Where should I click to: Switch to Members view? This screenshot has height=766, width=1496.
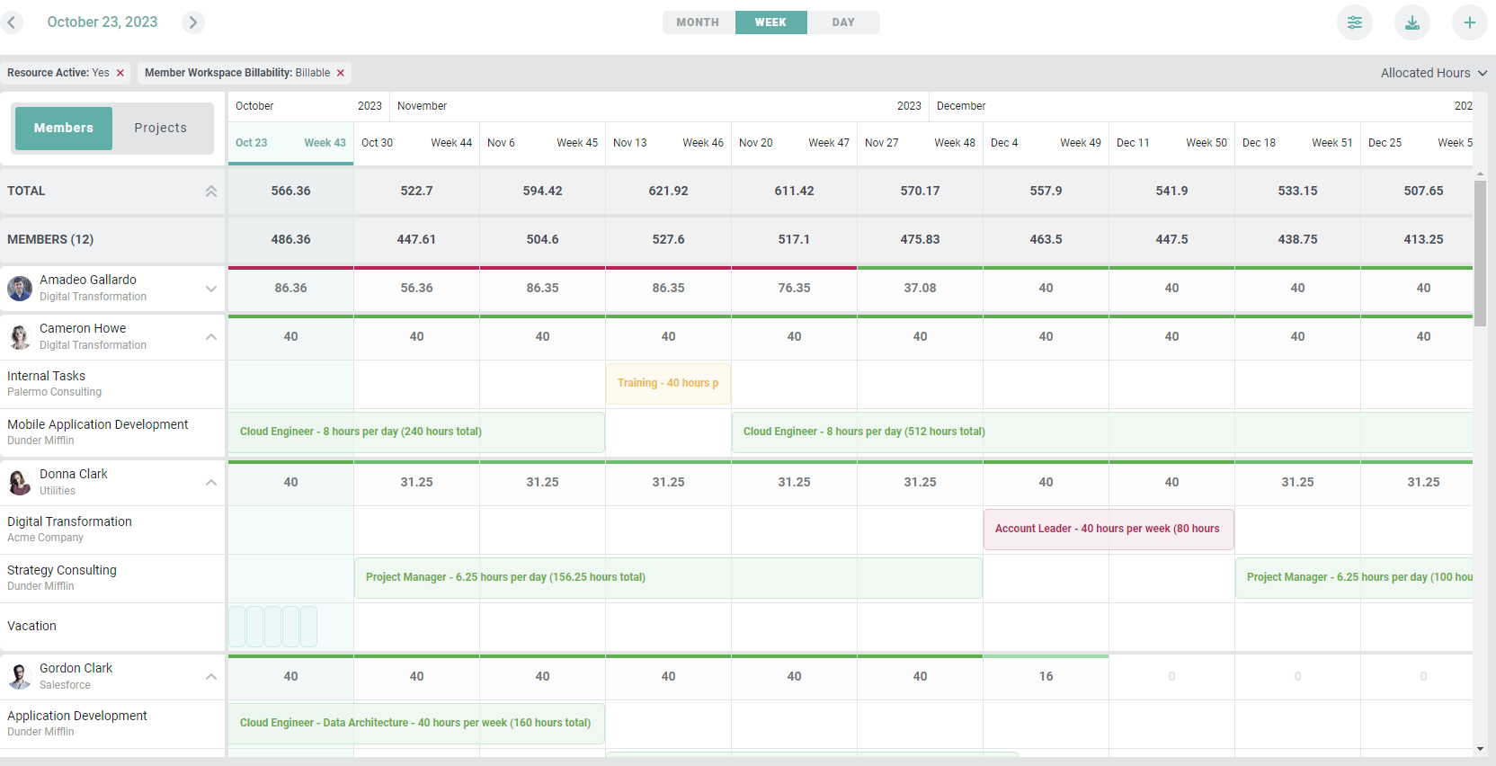click(x=64, y=128)
